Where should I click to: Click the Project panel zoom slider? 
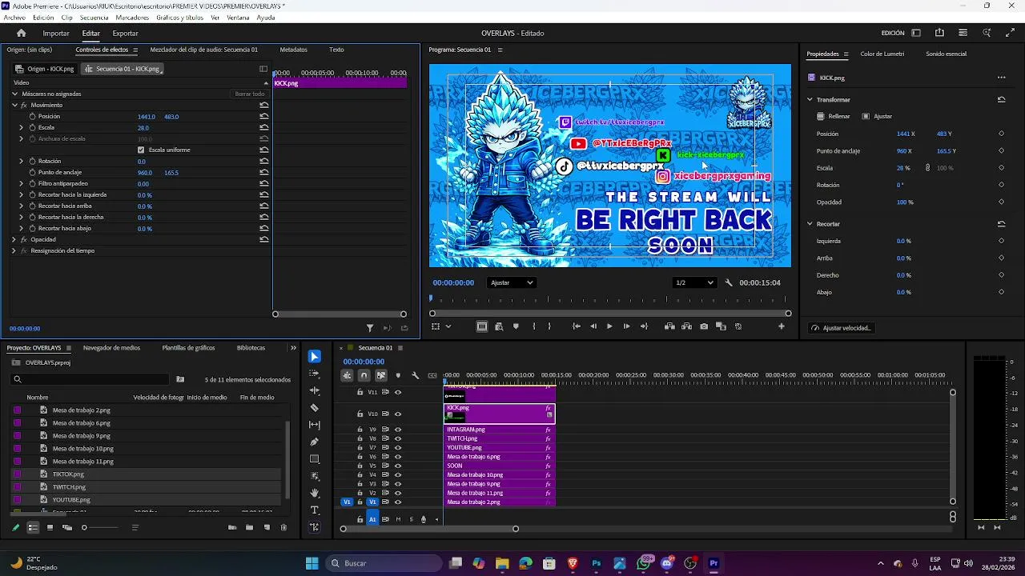[101, 527]
